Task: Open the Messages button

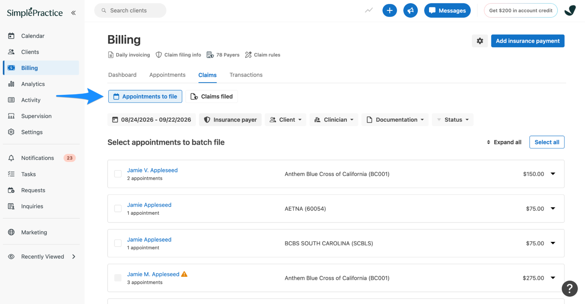Action: [447, 11]
